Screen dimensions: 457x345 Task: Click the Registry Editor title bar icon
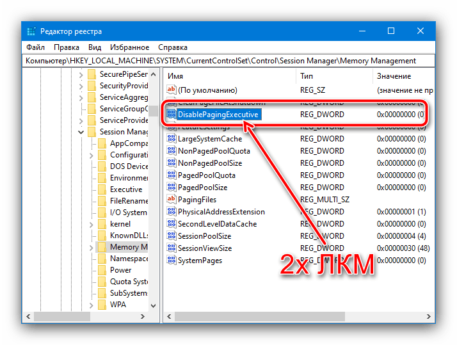tap(31, 31)
